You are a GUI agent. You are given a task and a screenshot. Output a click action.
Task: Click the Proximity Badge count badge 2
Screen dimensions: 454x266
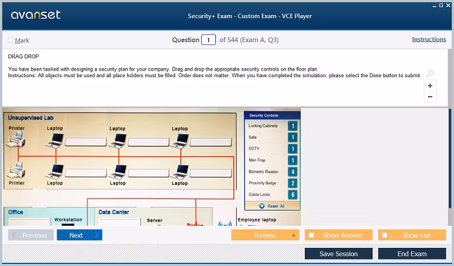(293, 183)
